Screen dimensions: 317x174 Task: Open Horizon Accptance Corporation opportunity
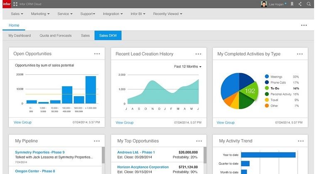point(143,167)
